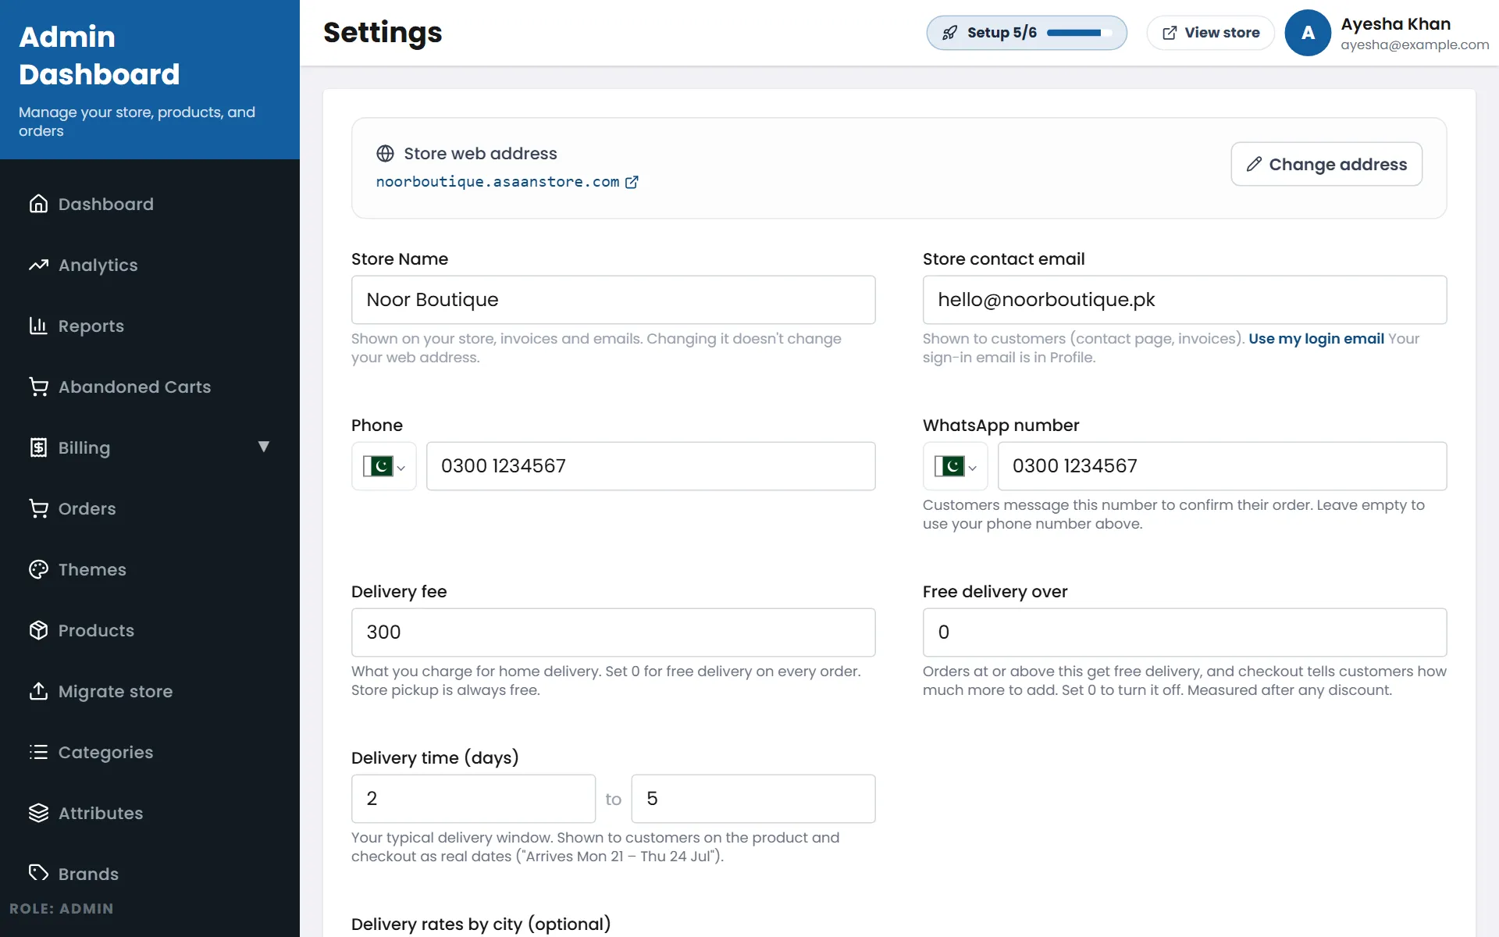The width and height of the screenshot is (1499, 937).
Task: Click the Brands tag icon
Action: pos(38,873)
